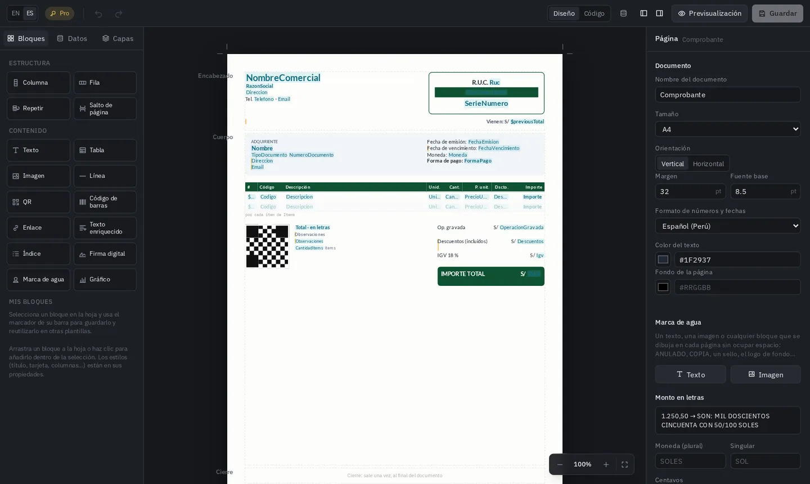Viewport: 810px width, 484px height.
Task: Click the undo arrow icon
Action: [98, 14]
